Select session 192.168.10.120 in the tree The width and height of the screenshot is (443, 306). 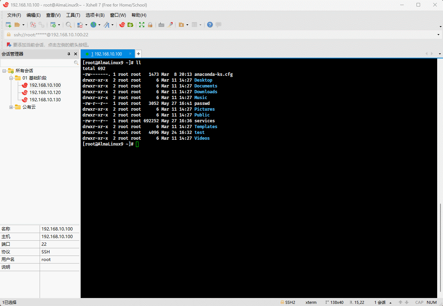(45, 93)
